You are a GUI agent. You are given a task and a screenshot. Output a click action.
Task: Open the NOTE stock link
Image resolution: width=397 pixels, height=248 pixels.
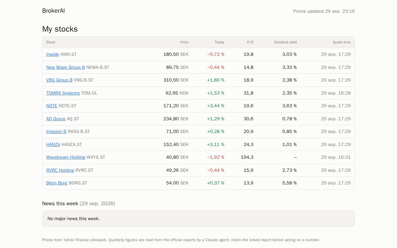tap(52, 106)
